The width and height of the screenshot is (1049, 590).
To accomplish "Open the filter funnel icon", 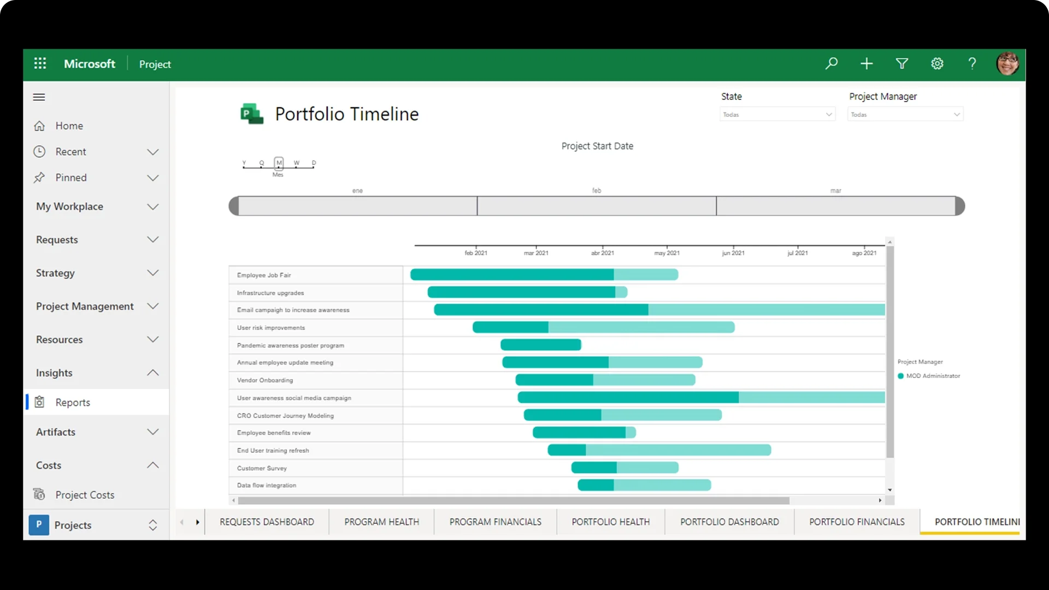I will point(902,63).
